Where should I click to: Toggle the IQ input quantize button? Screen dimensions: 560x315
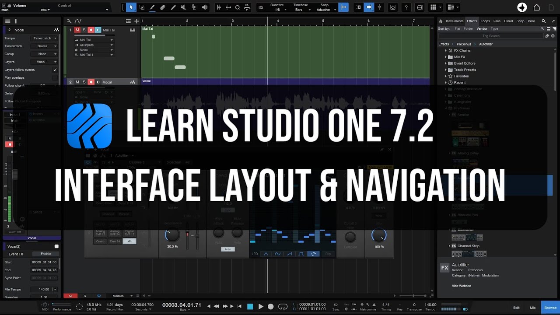(261, 7)
